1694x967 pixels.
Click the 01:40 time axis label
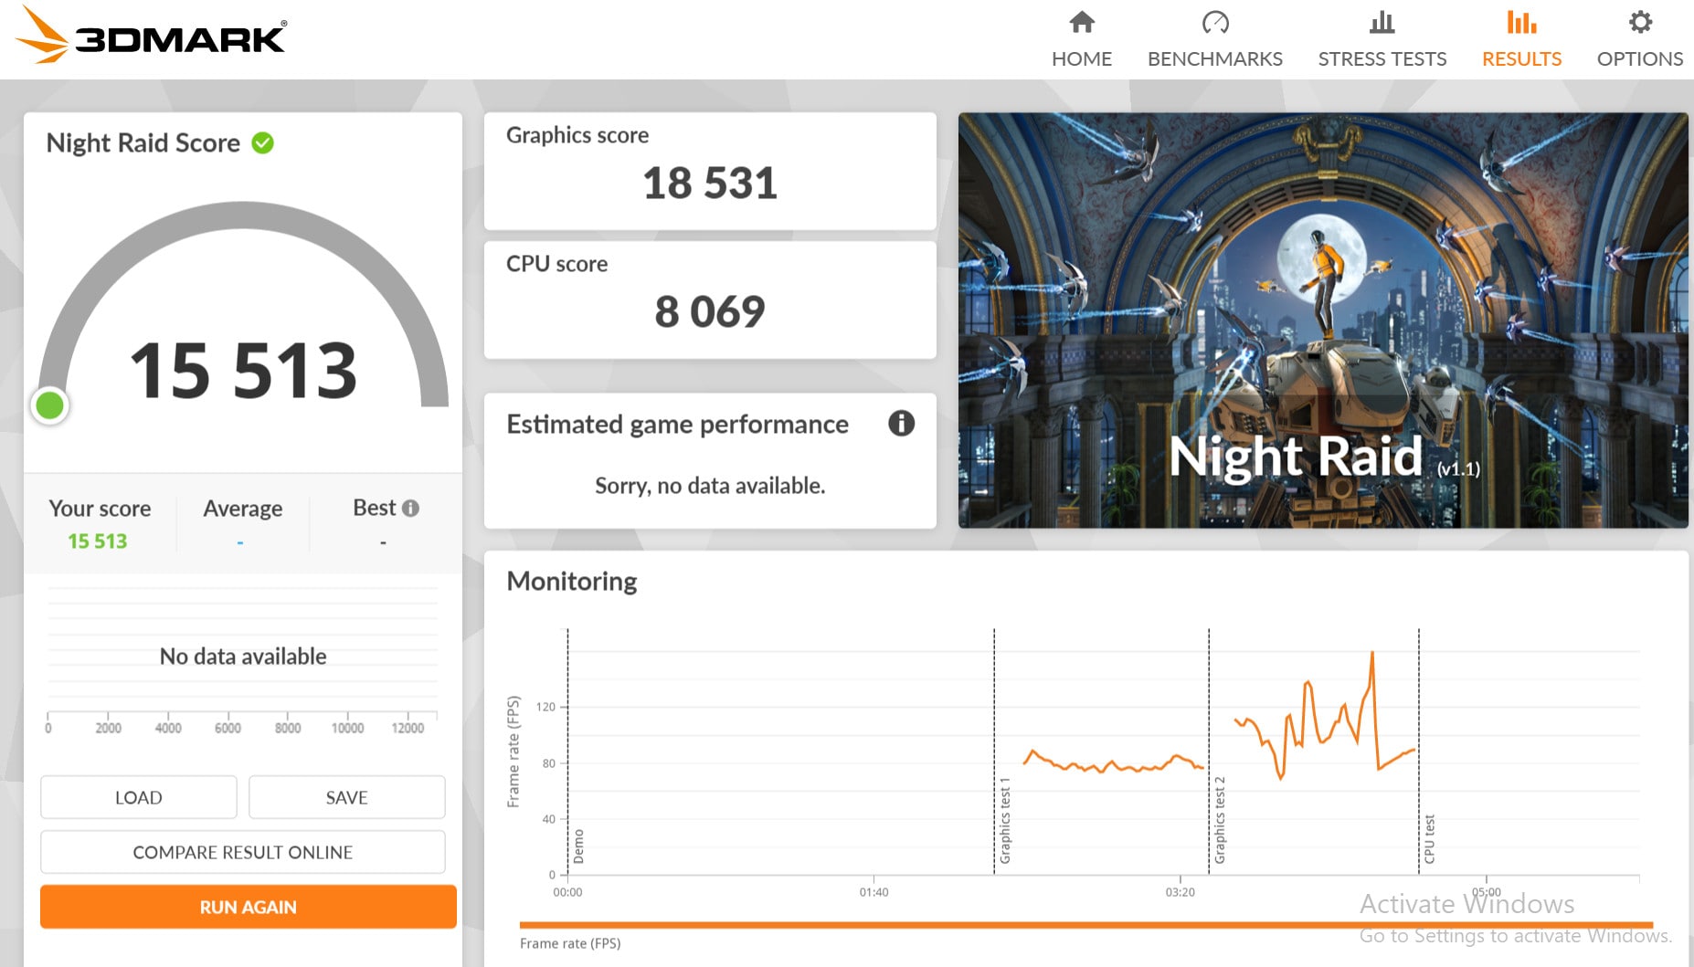coord(873,892)
